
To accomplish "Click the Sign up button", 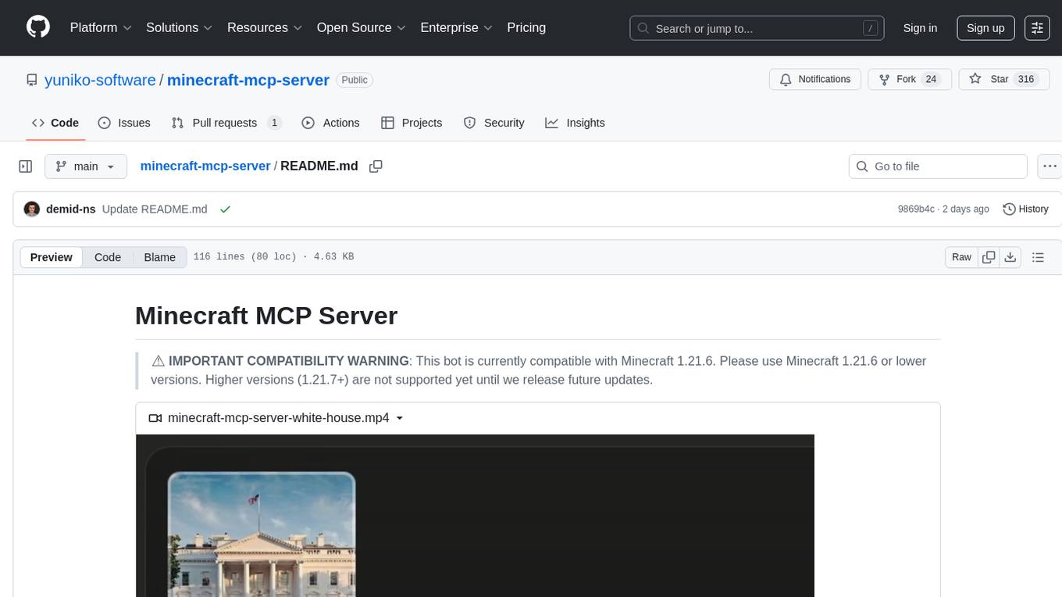I will pos(985,28).
